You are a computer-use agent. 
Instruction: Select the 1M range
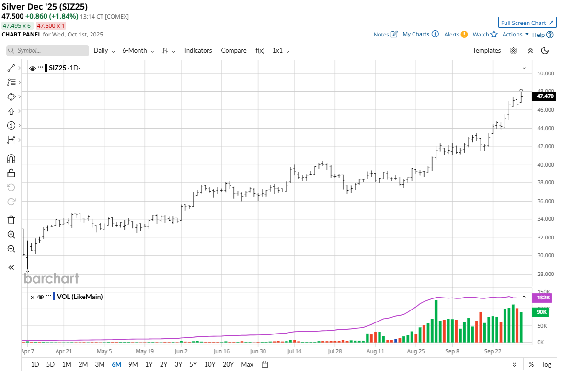point(67,364)
